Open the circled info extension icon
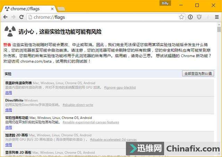This screenshot has height=157, width=222. click(190, 17)
